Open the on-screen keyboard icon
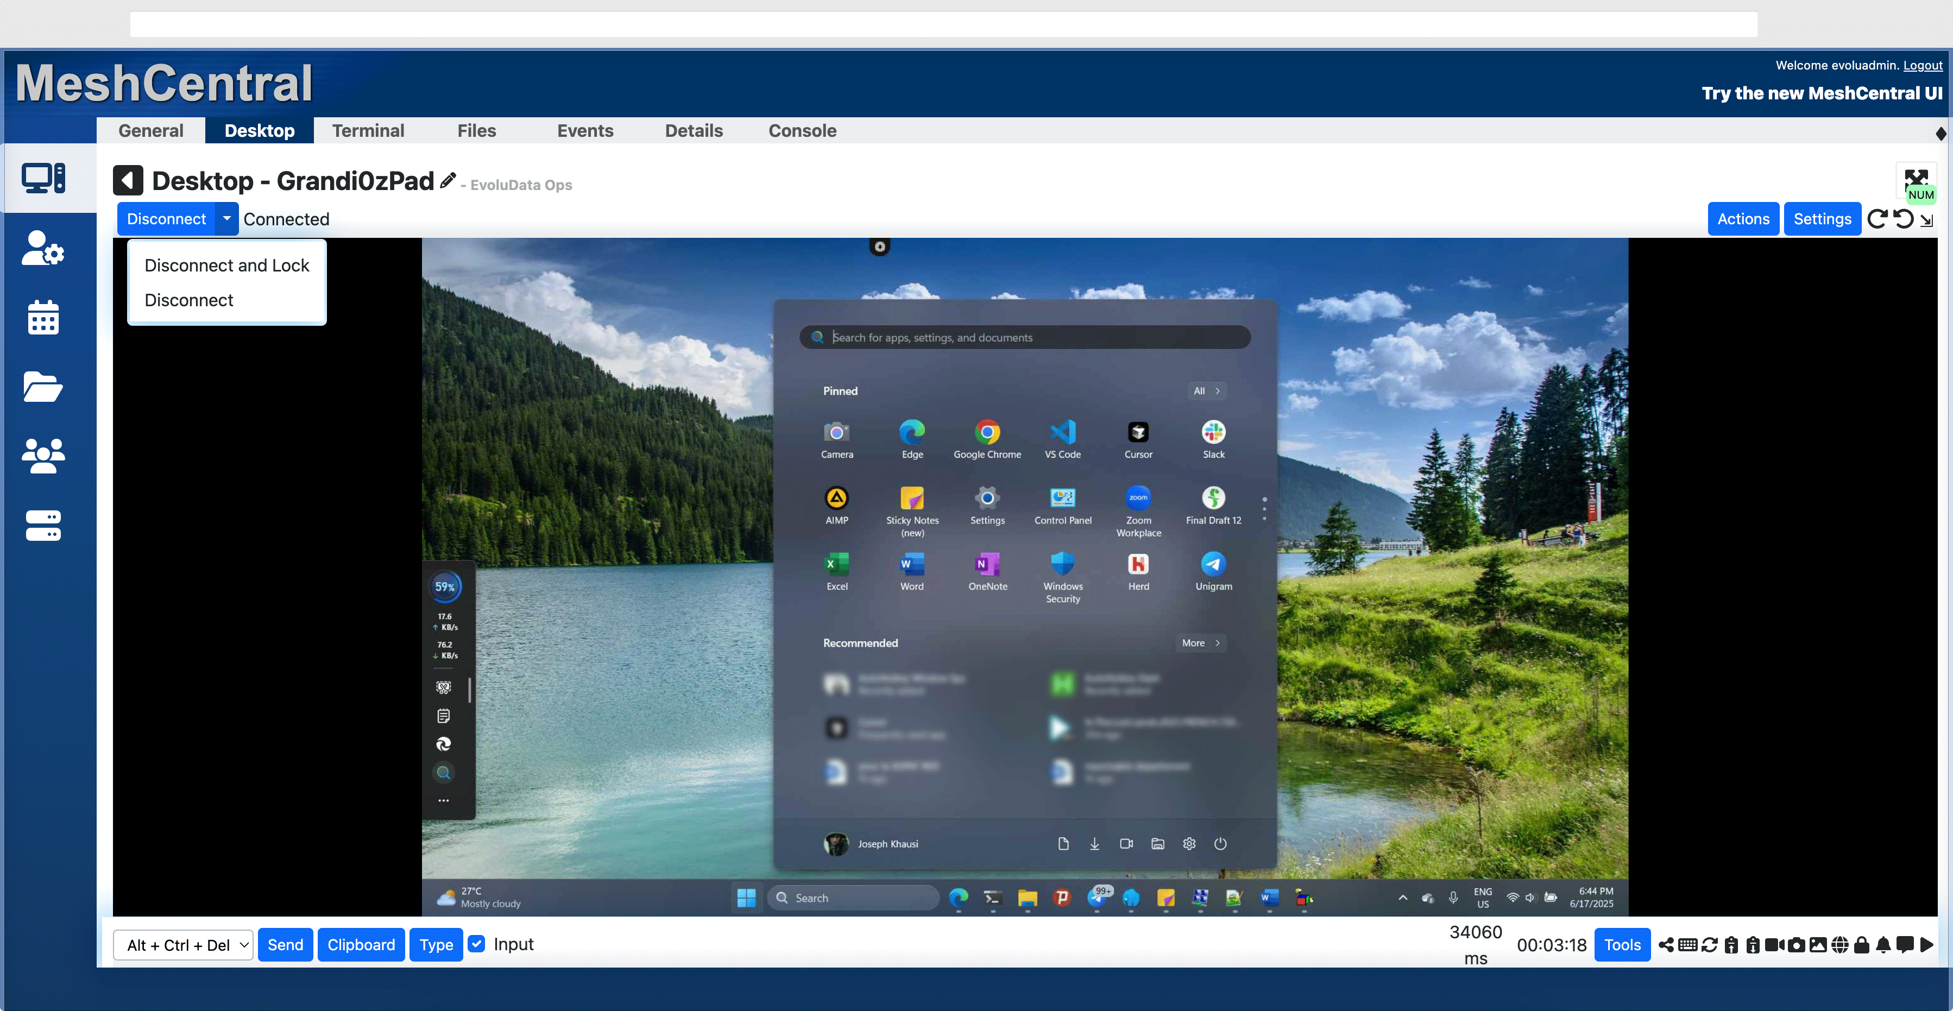Screen dimensions: 1953x1011 pyautogui.click(x=1687, y=945)
